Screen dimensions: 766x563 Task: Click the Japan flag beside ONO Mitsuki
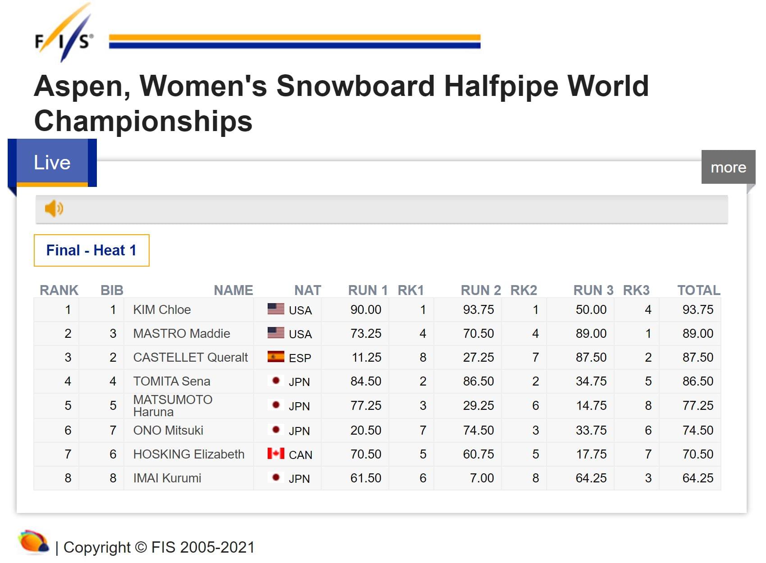click(x=276, y=430)
